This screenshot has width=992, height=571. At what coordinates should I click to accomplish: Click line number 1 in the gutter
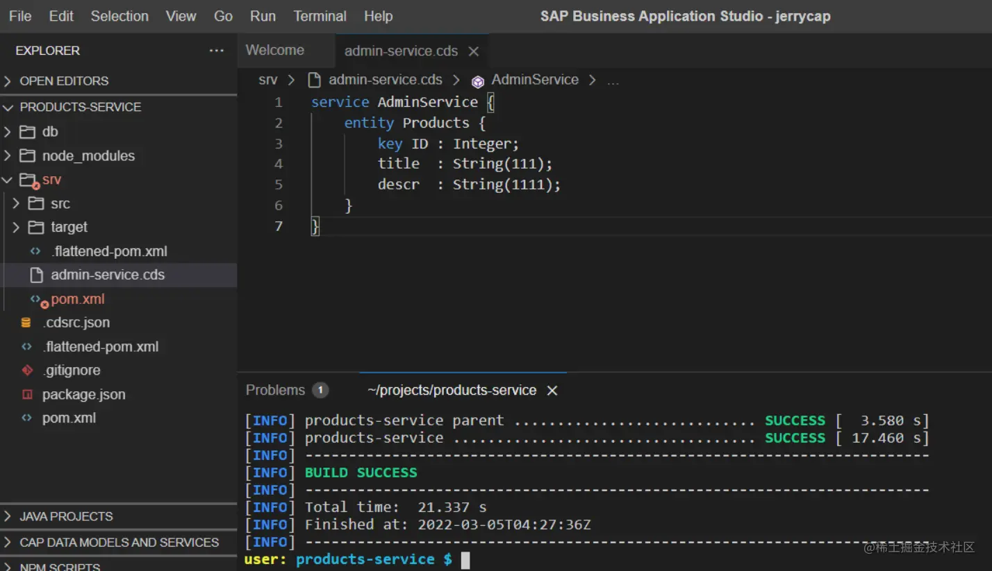coord(279,102)
